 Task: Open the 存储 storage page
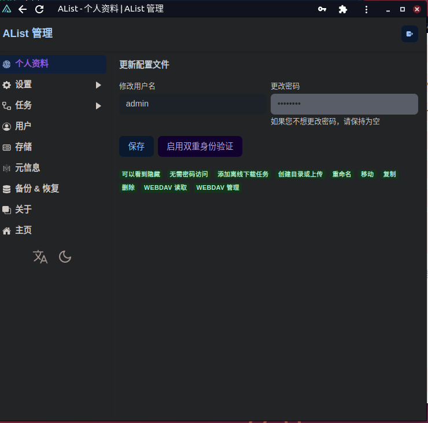click(x=23, y=147)
